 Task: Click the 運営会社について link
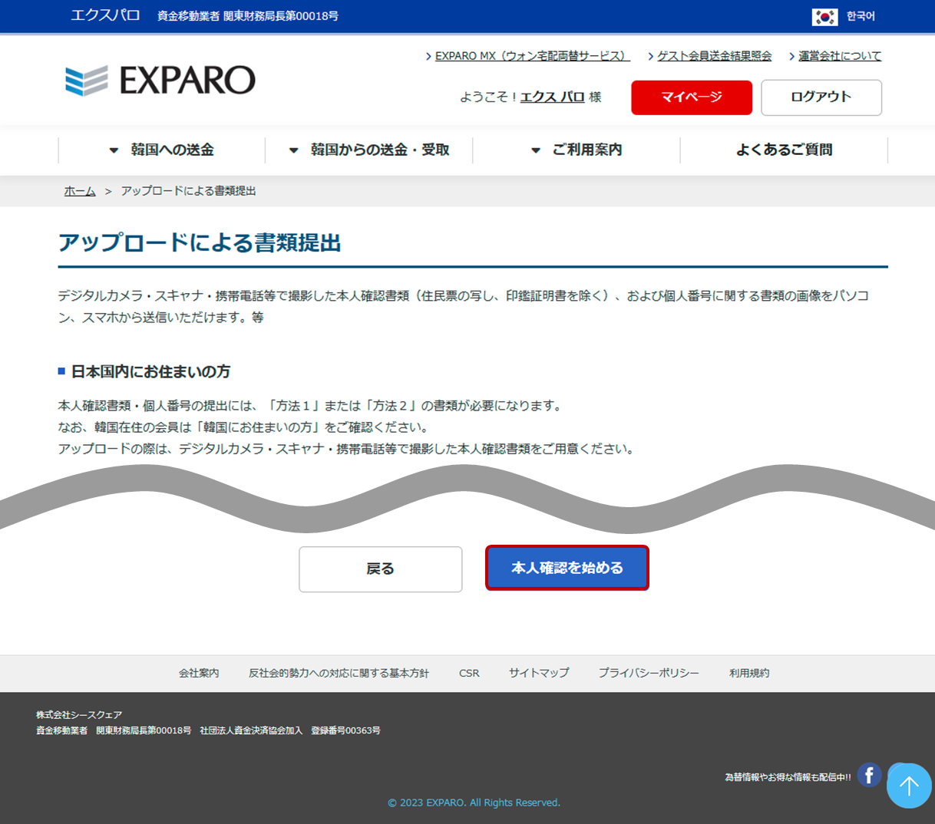[x=839, y=56]
